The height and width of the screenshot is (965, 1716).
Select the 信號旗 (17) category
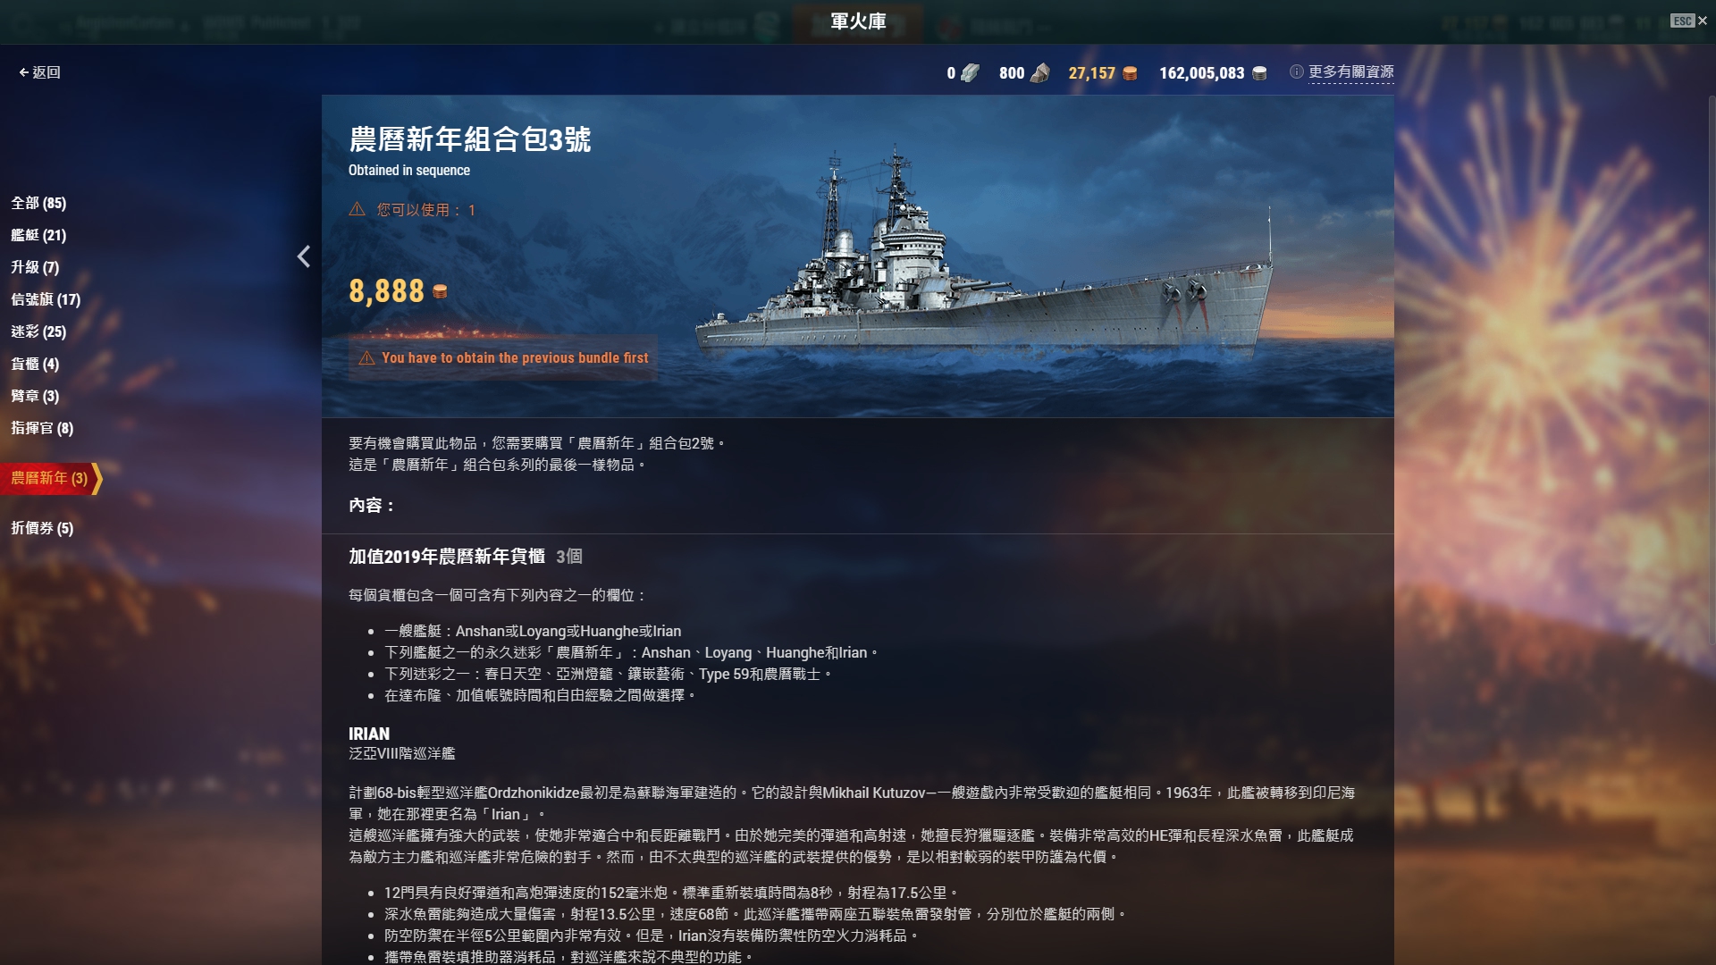[46, 299]
